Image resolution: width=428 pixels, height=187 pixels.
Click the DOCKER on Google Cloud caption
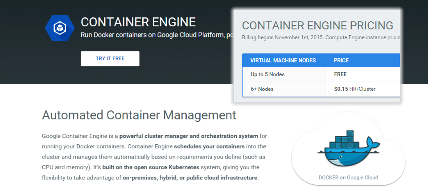tap(348, 177)
